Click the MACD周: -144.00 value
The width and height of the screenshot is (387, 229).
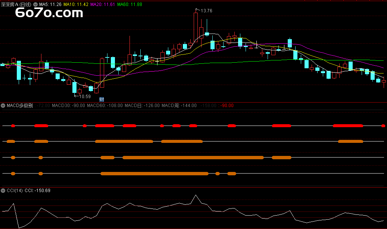coord(179,106)
